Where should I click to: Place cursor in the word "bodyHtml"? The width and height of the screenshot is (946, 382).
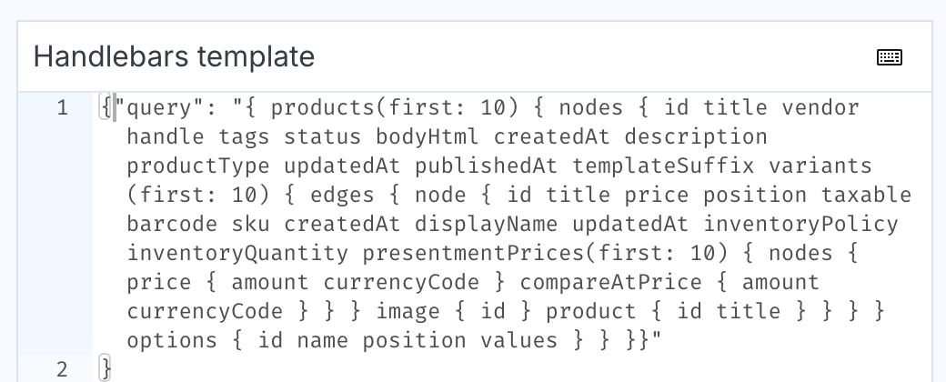pyautogui.click(x=428, y=137)
